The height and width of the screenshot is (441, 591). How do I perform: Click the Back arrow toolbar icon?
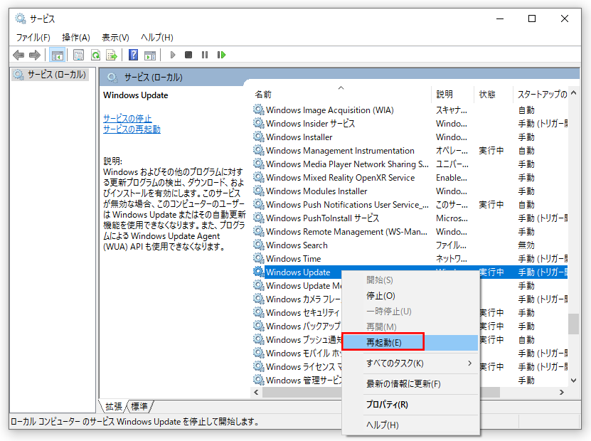click(x=18, y=55)
